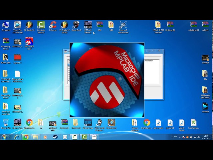Open the Solarne elektrane folder
Screen dimensions: 213x160
[x=135, y=125]
